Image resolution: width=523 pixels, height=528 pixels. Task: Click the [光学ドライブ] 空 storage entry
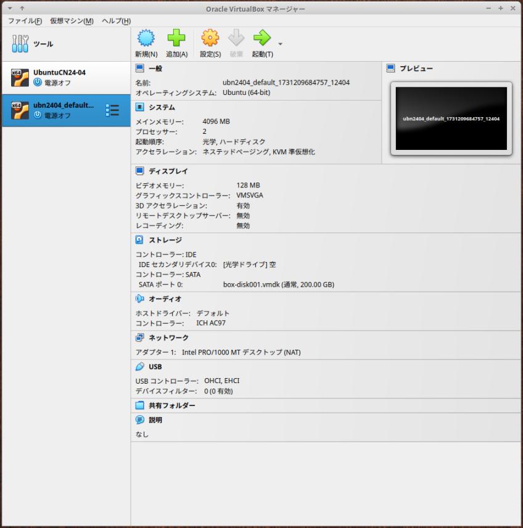(250, 265)
